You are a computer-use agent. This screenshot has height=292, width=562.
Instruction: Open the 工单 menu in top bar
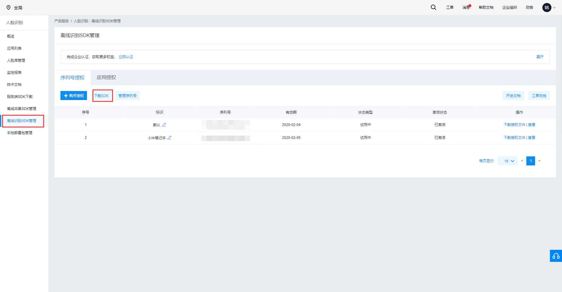tap(450, 8)
